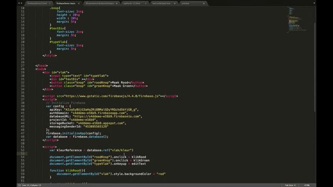The height and width of the screenshot is (187, 333).
Task: Click the closing </head> tag
Action: pyautogui.click(x=42, y=66)
